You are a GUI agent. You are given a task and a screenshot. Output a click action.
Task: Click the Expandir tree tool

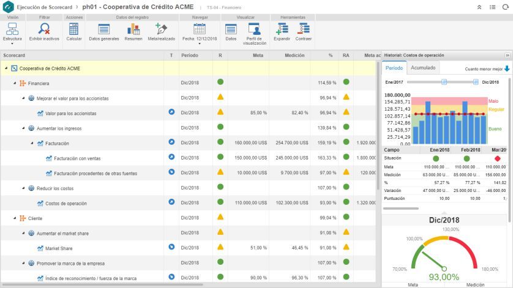coord(282,29)
